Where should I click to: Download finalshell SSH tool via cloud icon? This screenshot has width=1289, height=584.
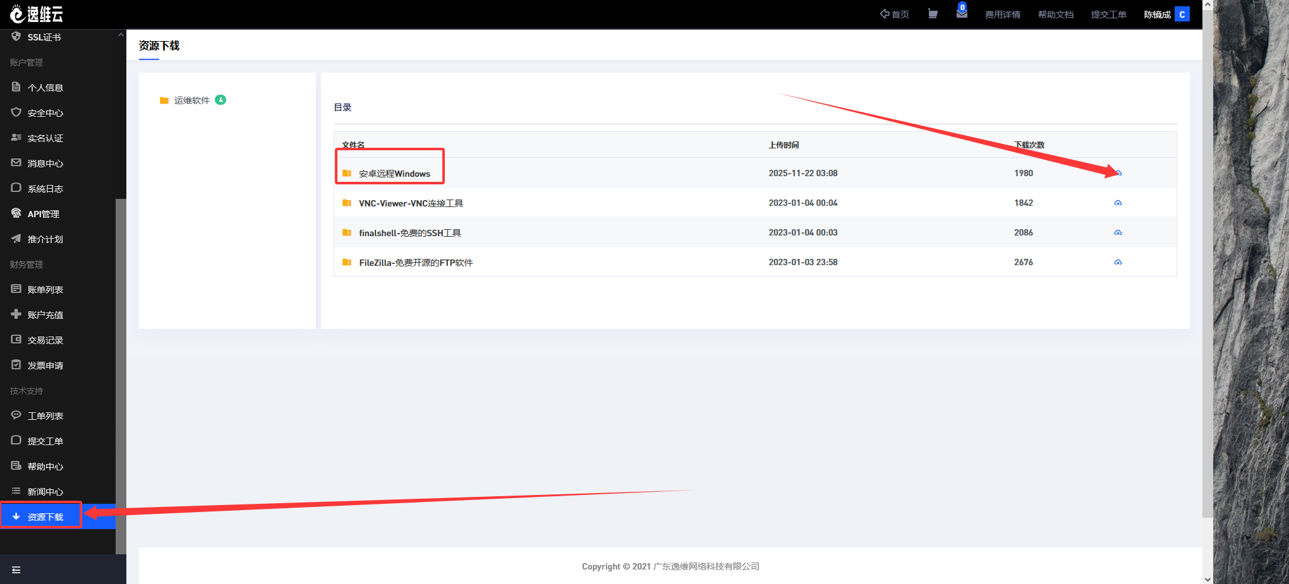[x=1118, y=232]
